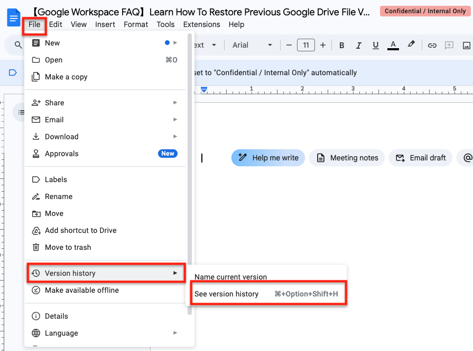The image size is (473, 351).
Task: Increase font size with plus button
Action: click(x=323, y=46)
